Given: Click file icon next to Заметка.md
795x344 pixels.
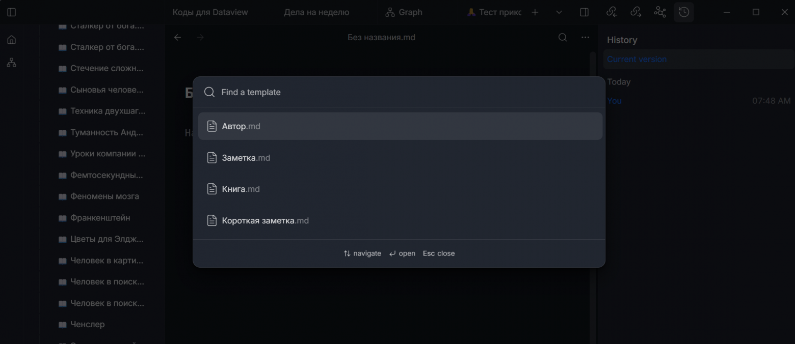Looking at the screenshot, I should pos(212,158).
